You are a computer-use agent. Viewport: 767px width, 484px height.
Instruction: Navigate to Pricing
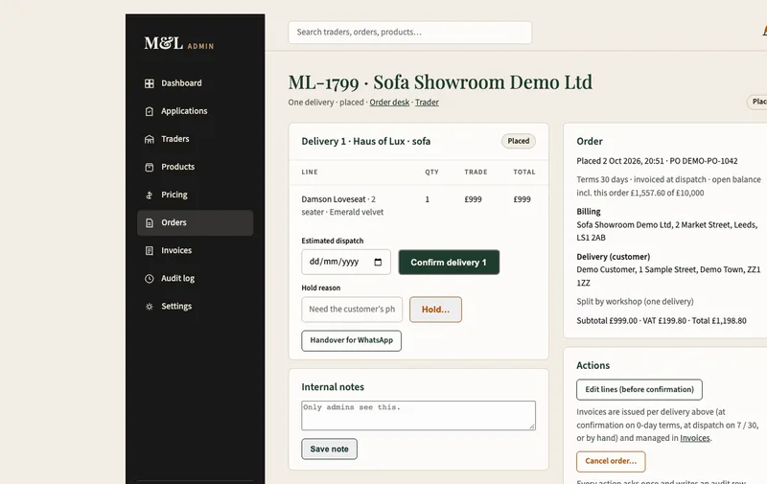196,196
